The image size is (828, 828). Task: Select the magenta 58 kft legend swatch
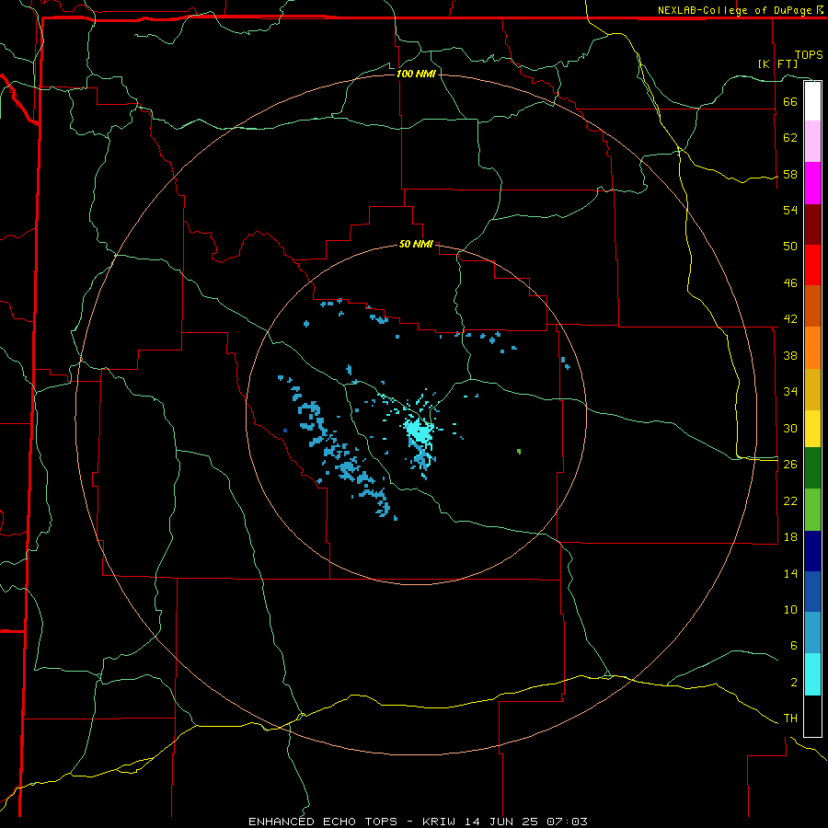[x=812, y=183]
